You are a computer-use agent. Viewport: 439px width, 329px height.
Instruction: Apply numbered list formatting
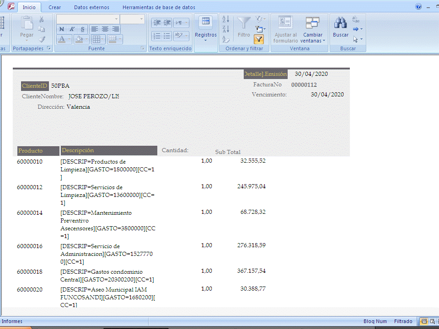[x=157, y=36]
